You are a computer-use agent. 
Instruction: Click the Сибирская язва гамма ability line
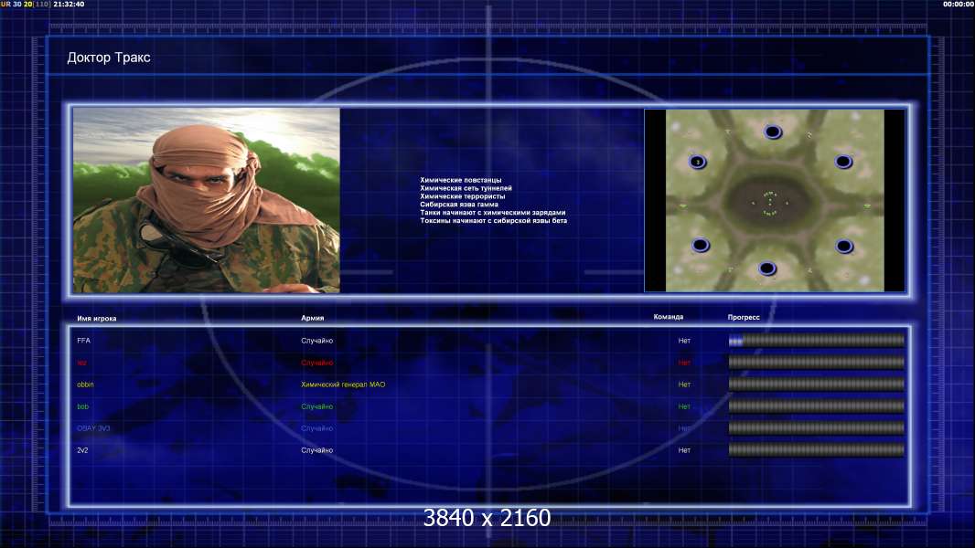[x=459, y=205]
